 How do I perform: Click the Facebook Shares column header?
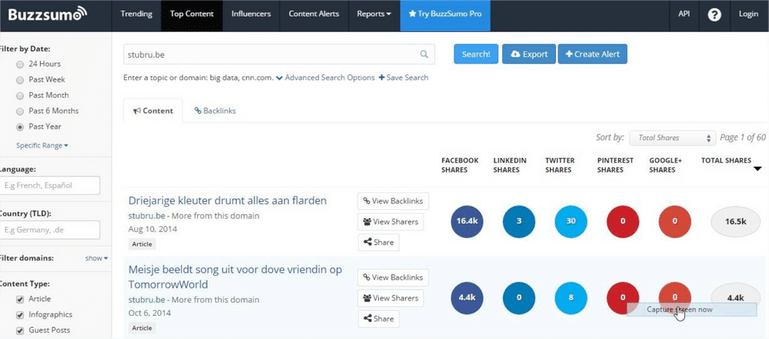click(460, 165)
